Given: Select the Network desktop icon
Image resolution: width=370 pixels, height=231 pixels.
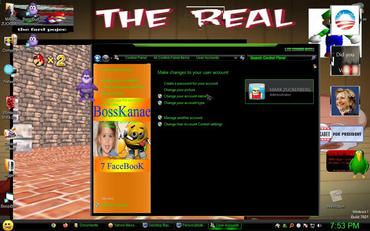Looking at the screenshot, I should (x=11, y=74).
